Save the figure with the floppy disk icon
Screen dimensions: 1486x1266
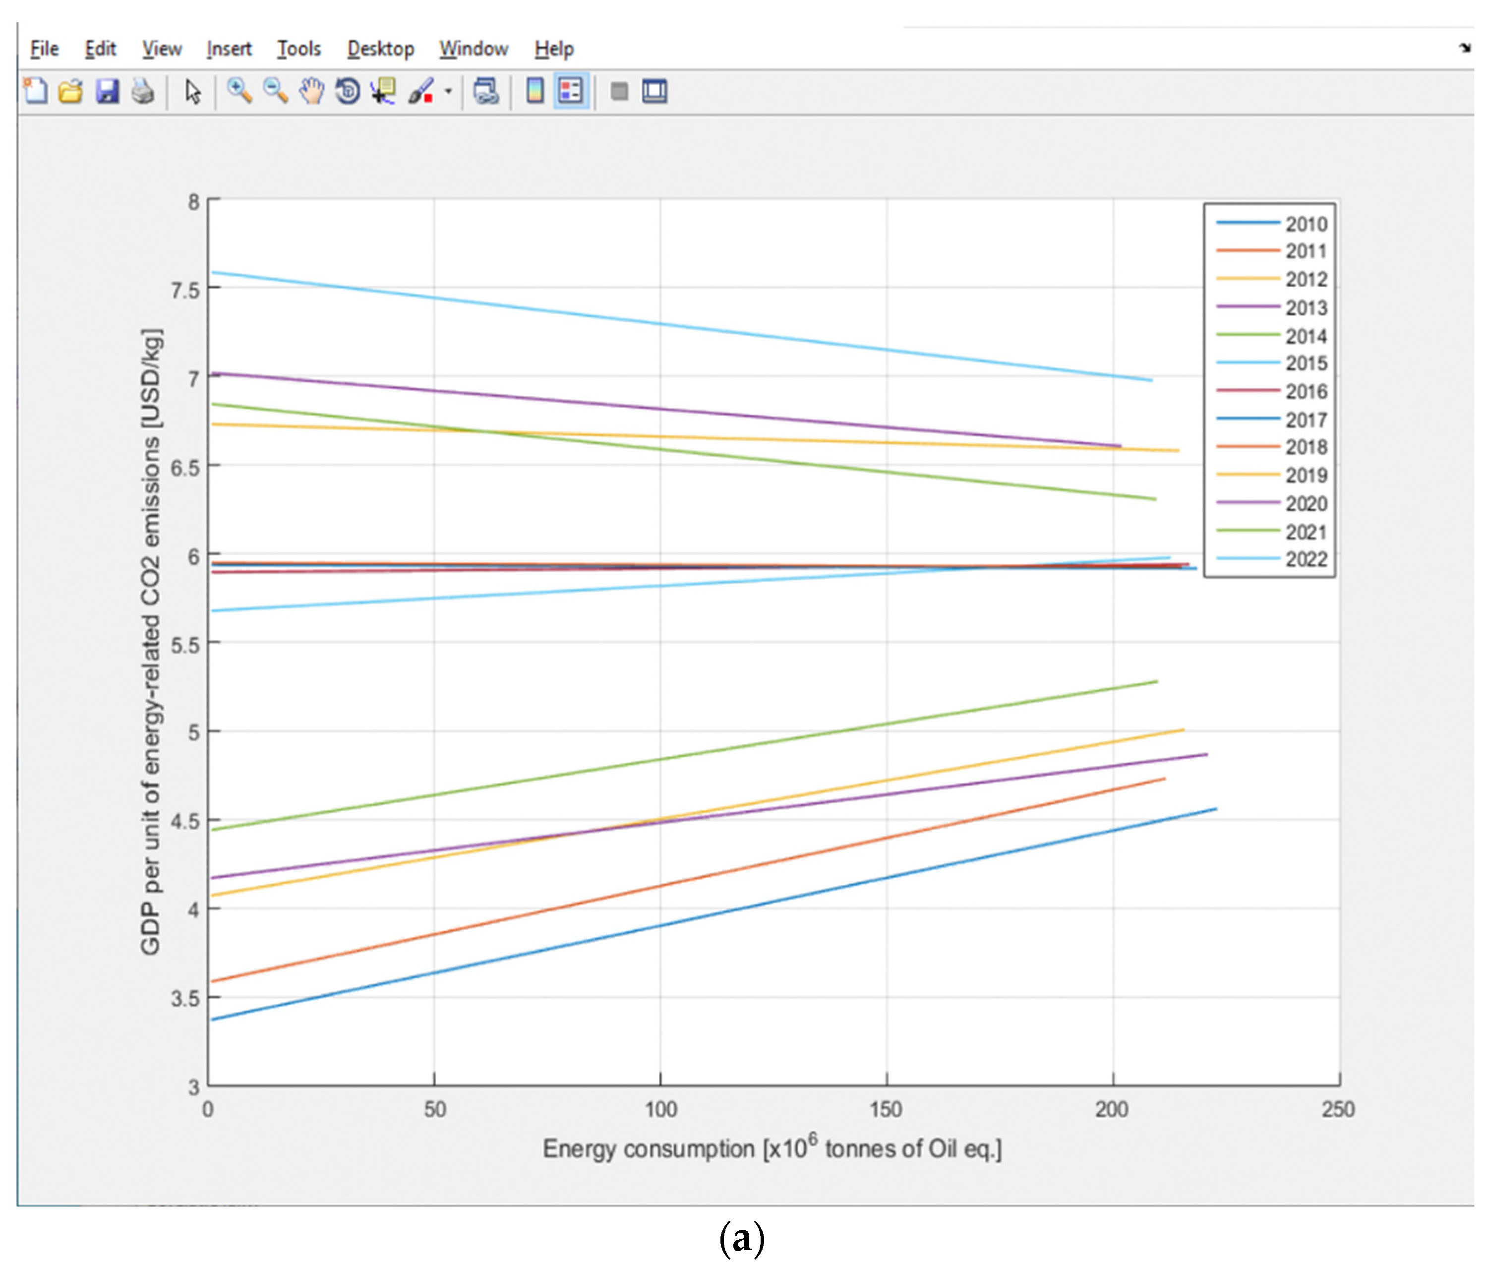tap(107, 91)
